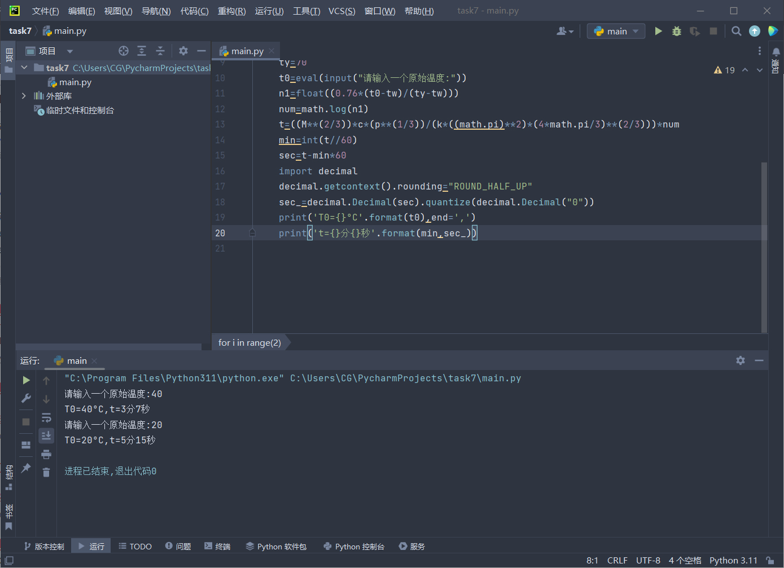Screen dimensions: 784x568
Task: Rerun main in the Run panel
Action: tap(26, 380)
